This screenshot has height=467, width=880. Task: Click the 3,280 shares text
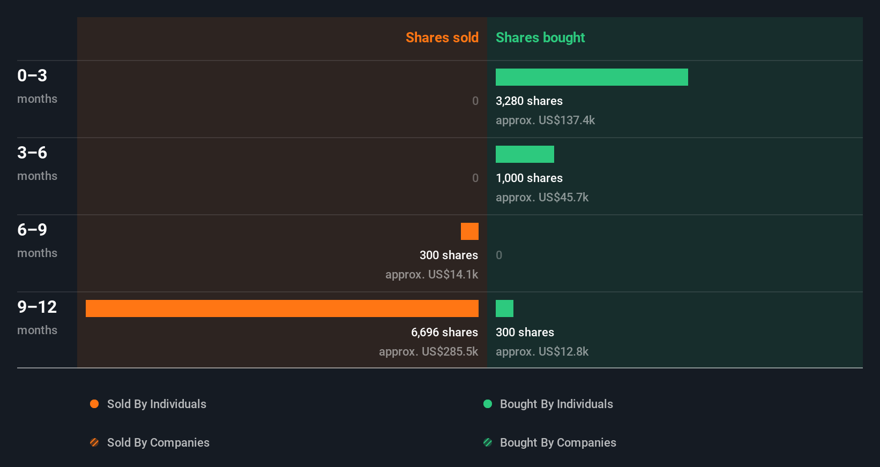pyautogui.click(x=529, y=101)
